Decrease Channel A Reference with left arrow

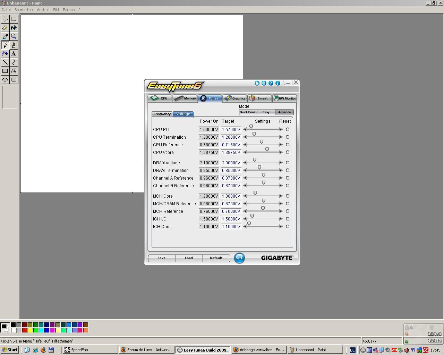245,178
